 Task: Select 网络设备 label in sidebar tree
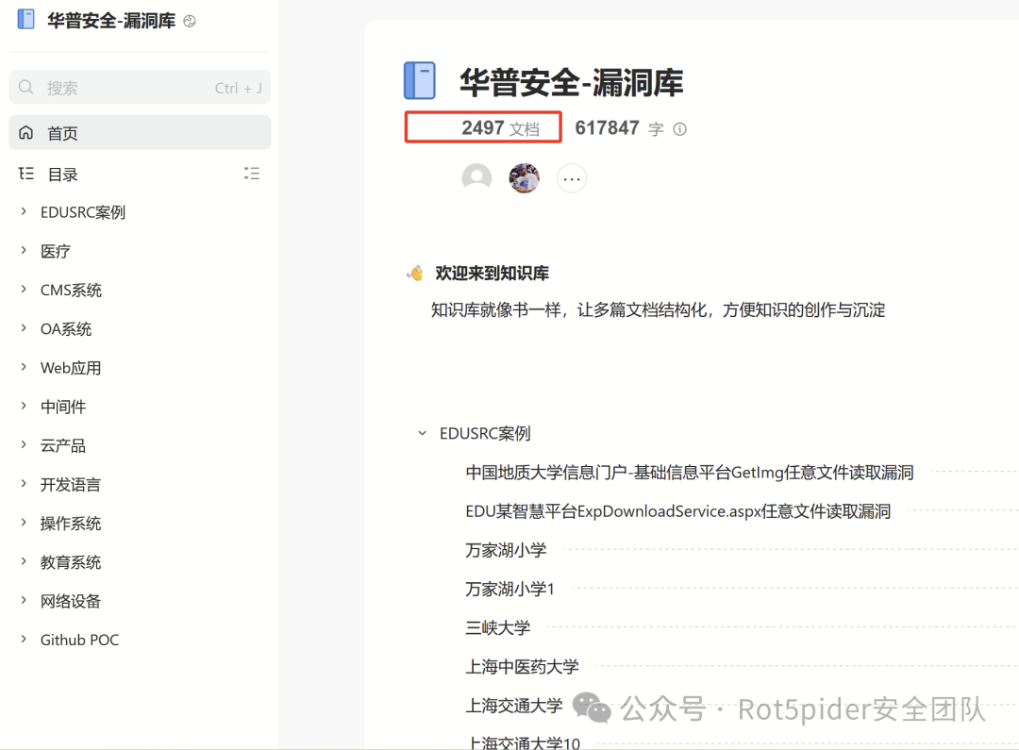pos(70,602)
